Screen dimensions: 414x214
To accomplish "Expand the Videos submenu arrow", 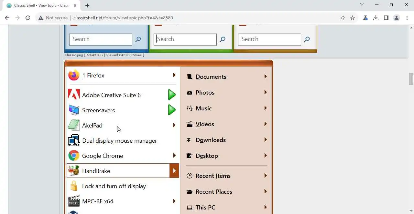I will pos(266,124).
